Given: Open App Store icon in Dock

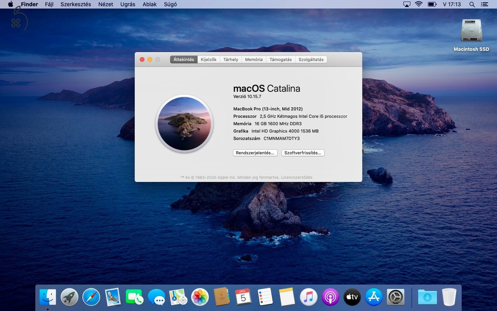Looking at the screenshot, I should (x=374, y=297).
